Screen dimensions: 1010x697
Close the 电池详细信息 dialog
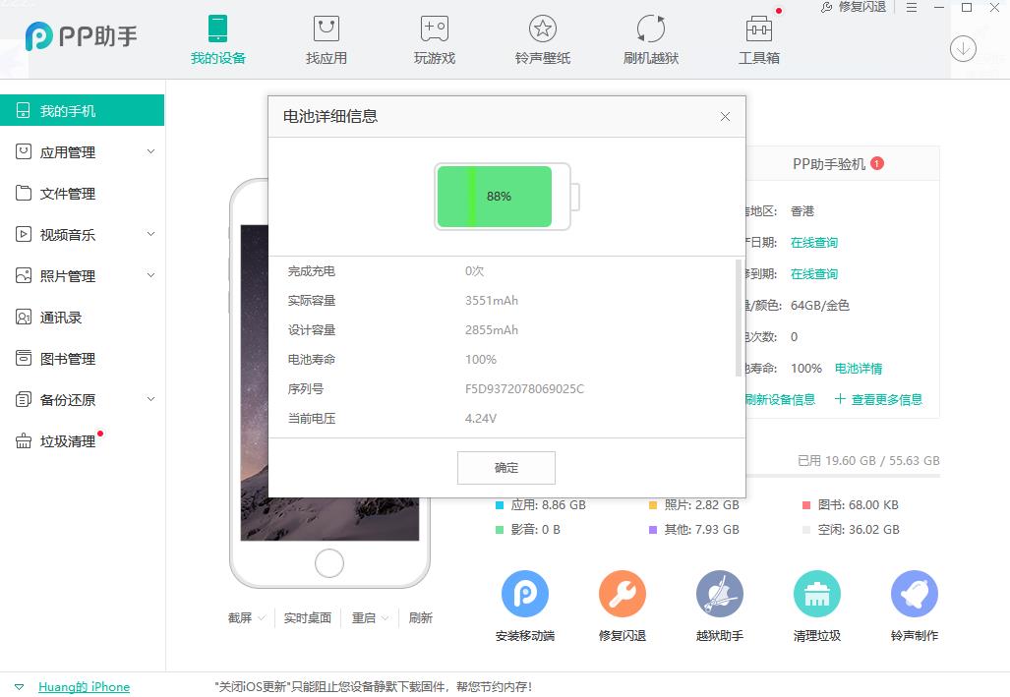pyautogui.click(x=725, y=117)
